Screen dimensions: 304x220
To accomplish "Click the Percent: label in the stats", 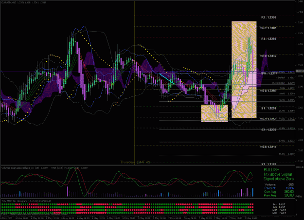I will click(x=270, y=188).
